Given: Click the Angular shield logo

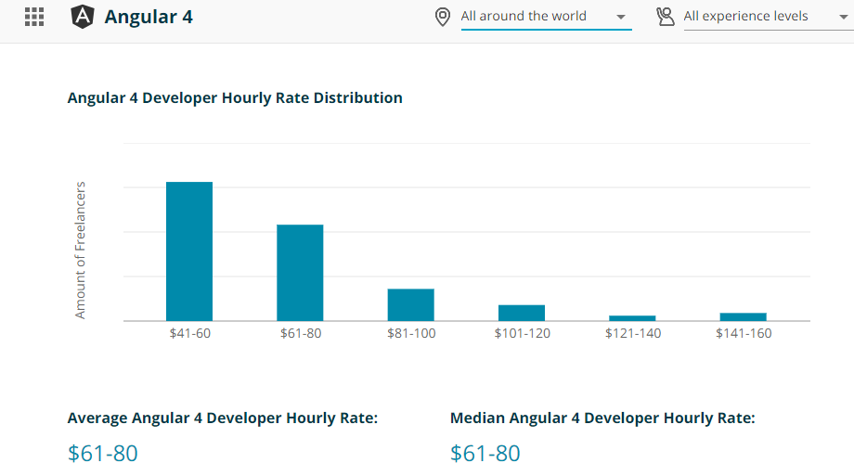Looking at the screenshot, I should click(x=83, y=17).
